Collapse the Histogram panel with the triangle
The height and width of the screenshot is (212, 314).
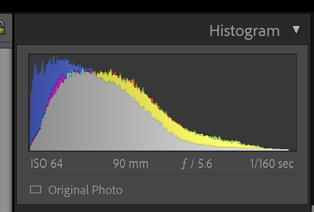click(296, 30)
